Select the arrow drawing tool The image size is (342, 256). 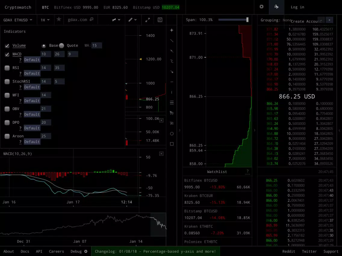(172, 72)
